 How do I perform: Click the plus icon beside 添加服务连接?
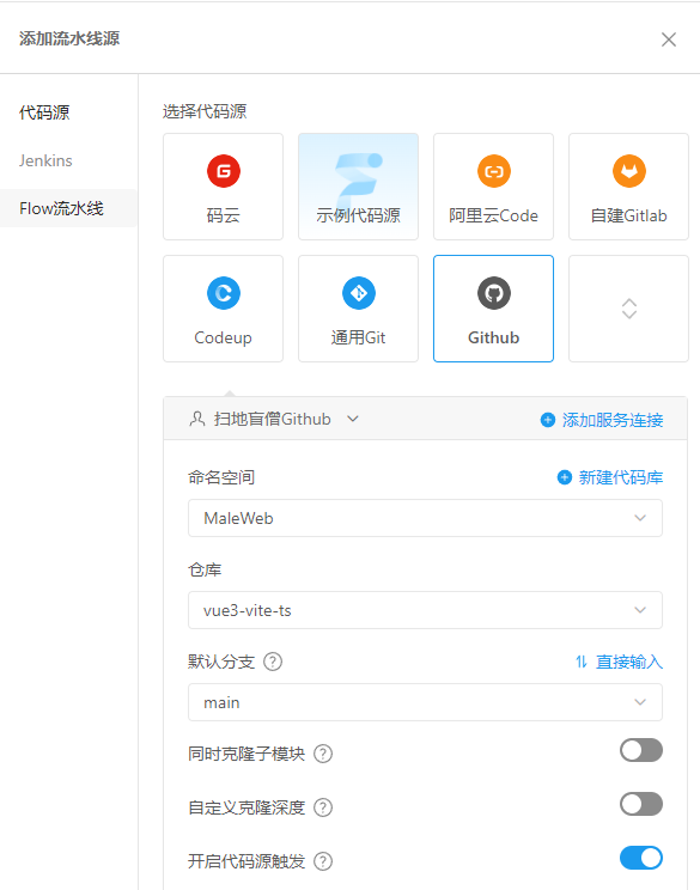point(548,420)
